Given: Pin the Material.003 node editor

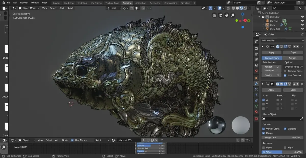Looking at the screenshot, I should [x=161, y=140].
